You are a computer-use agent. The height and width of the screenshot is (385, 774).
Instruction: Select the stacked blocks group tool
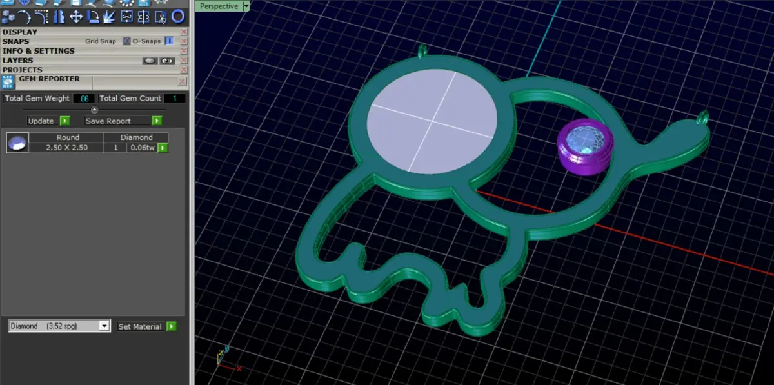coord(8,17)
